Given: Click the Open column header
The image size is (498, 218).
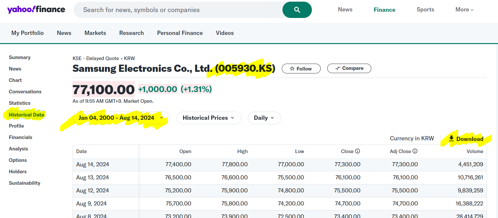Looking at the screenshot, I should pyautogui.click(x=185, y=151).
